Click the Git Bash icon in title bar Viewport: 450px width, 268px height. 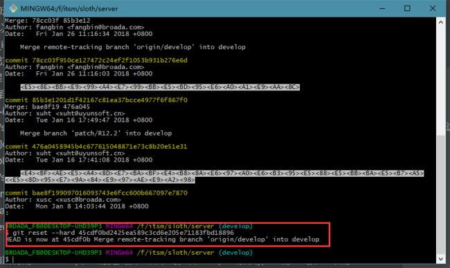[x=13, y=8]
